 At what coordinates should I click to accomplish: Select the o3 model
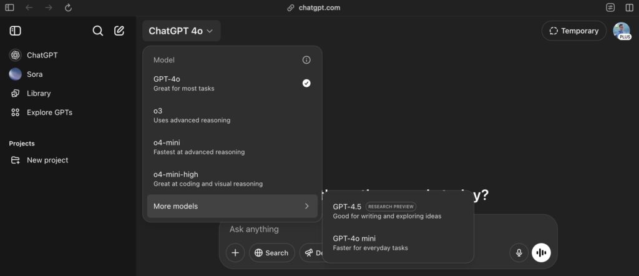(x=232, y=115)
